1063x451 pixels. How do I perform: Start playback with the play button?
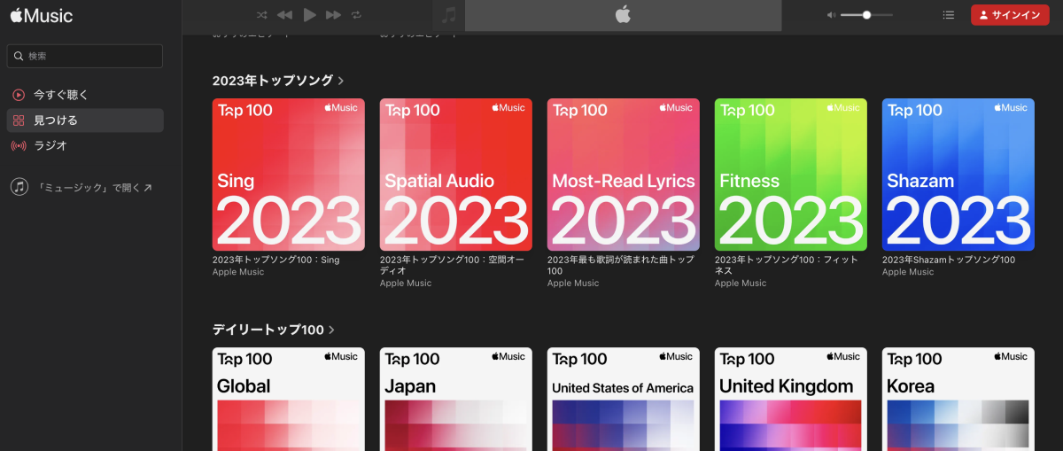[309, 15]
